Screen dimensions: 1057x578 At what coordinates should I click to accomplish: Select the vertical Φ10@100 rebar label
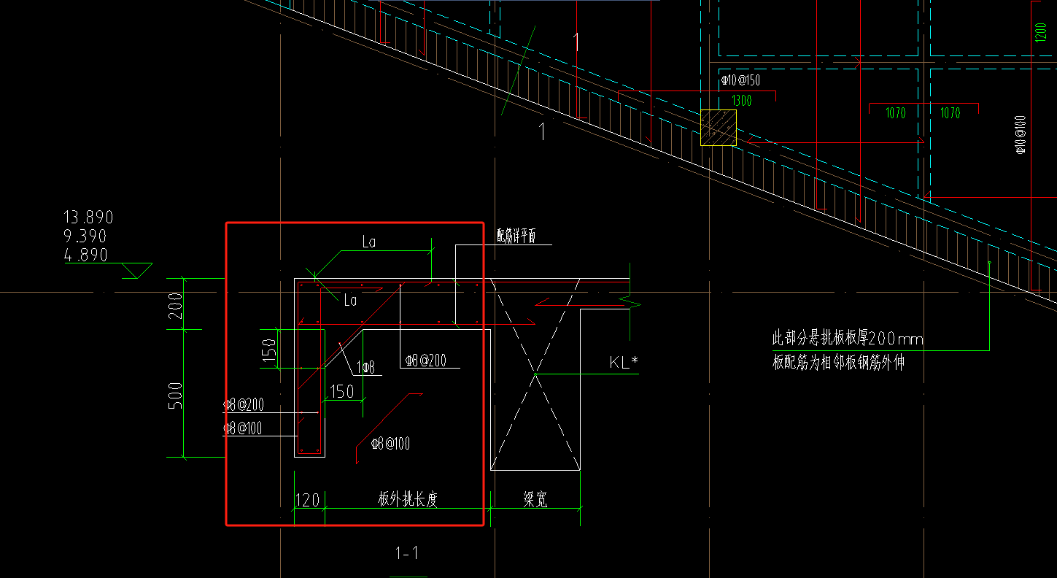pyautogui.click(x=1021, y=135)
